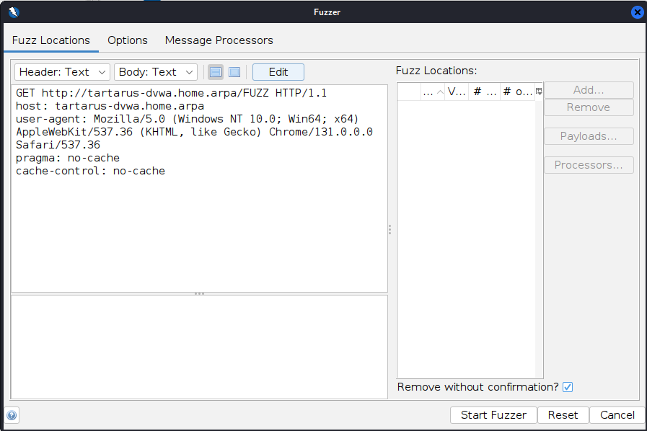Open the Body: Text dropdown

point(156,72)
